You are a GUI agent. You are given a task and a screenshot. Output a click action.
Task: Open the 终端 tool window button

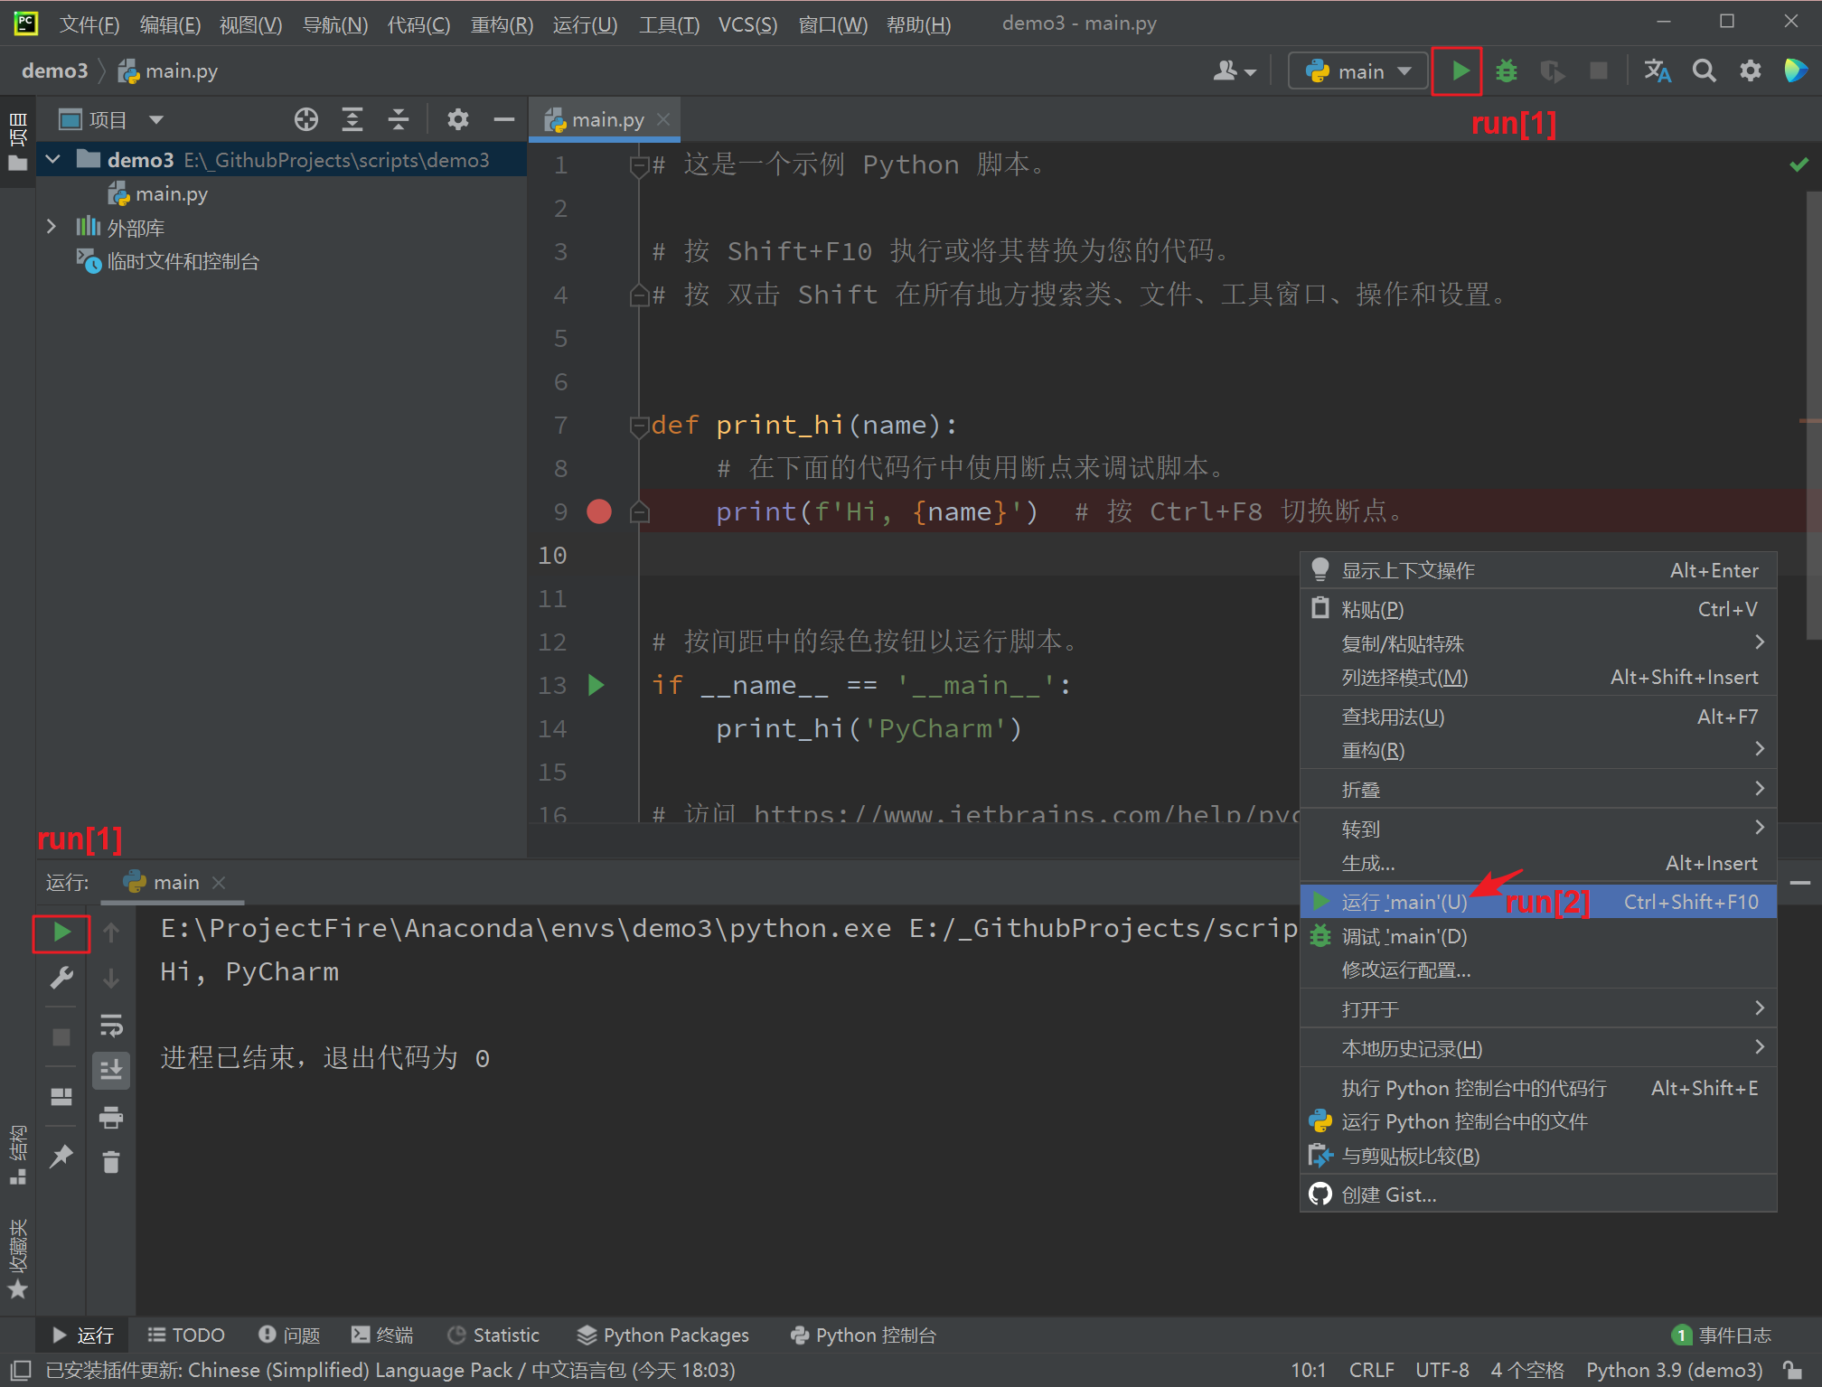(x=382, y=1335)
